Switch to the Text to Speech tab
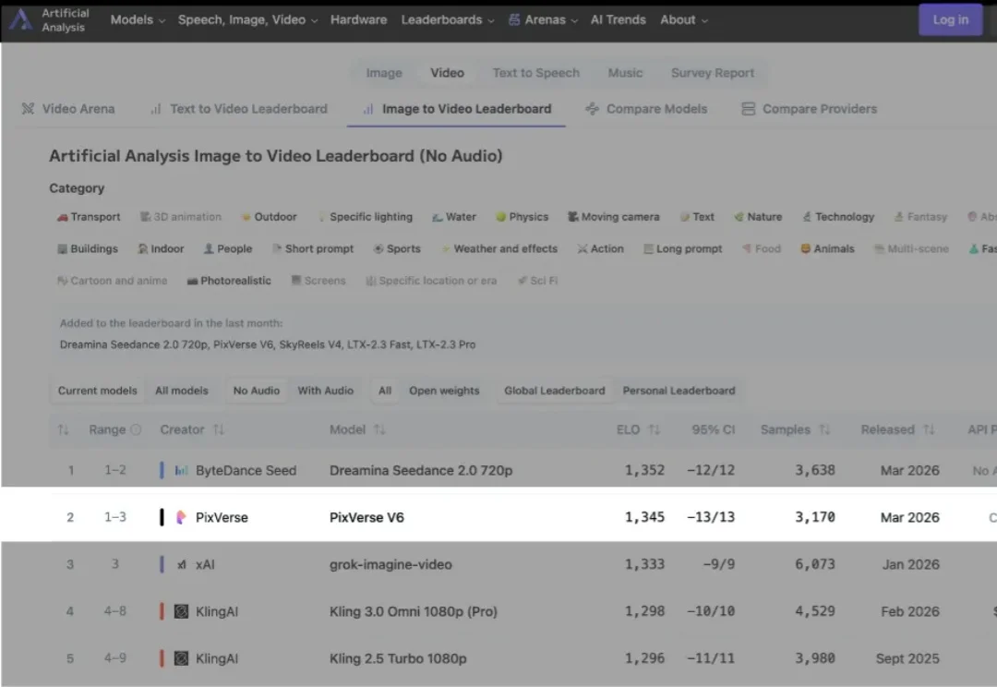 pyautogui.click(x=535, y=72)
